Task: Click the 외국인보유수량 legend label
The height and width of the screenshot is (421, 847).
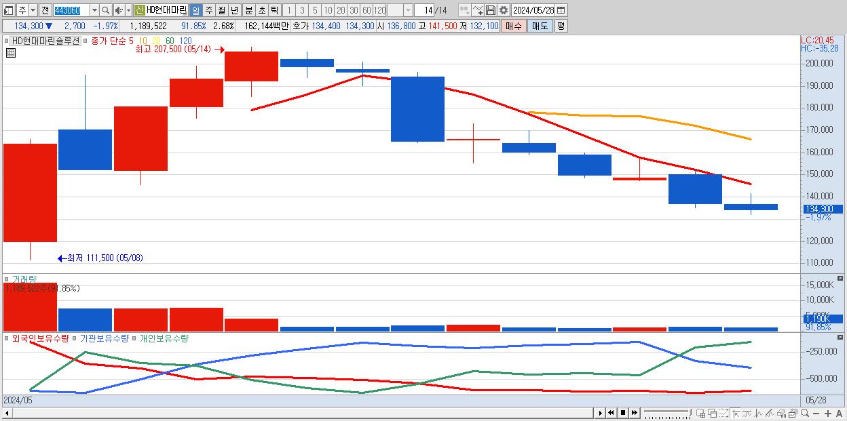Action: pyautogui.click(x=40, y=338)
